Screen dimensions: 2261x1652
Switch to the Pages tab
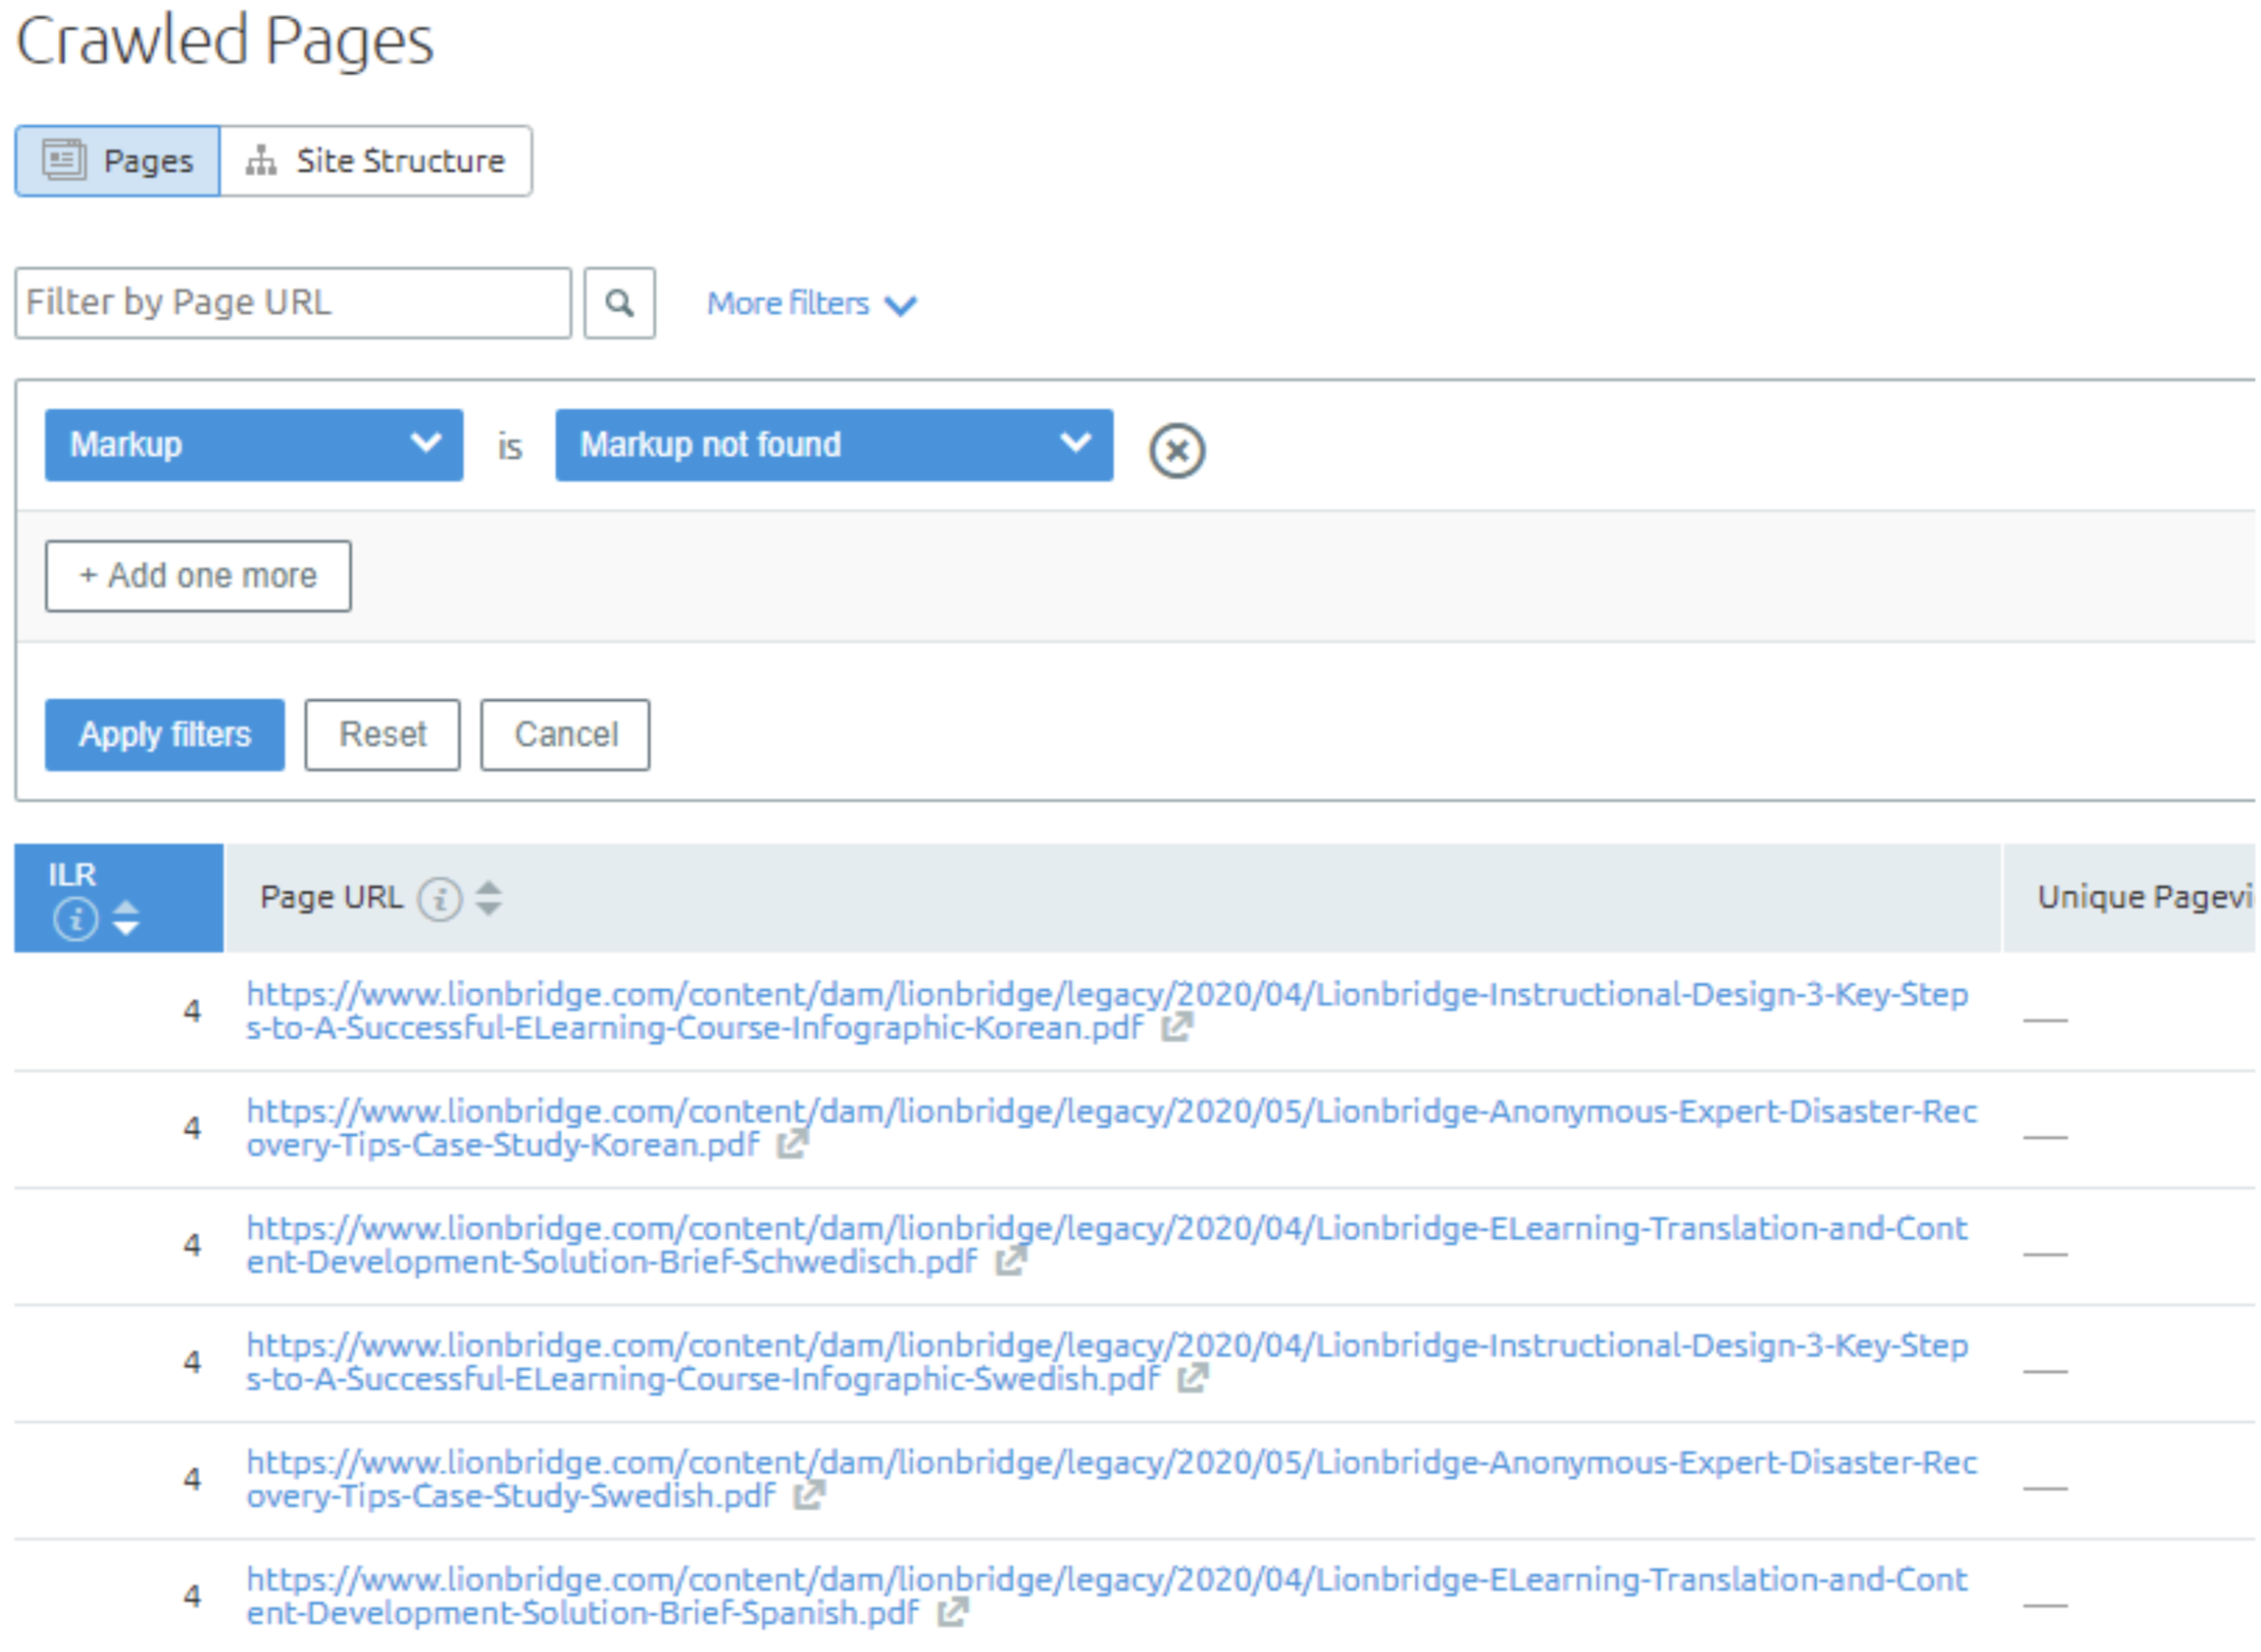118,161
